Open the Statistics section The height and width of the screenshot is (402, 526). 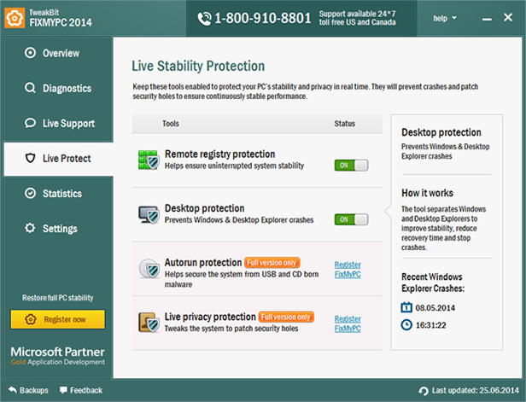coord(59,194)
